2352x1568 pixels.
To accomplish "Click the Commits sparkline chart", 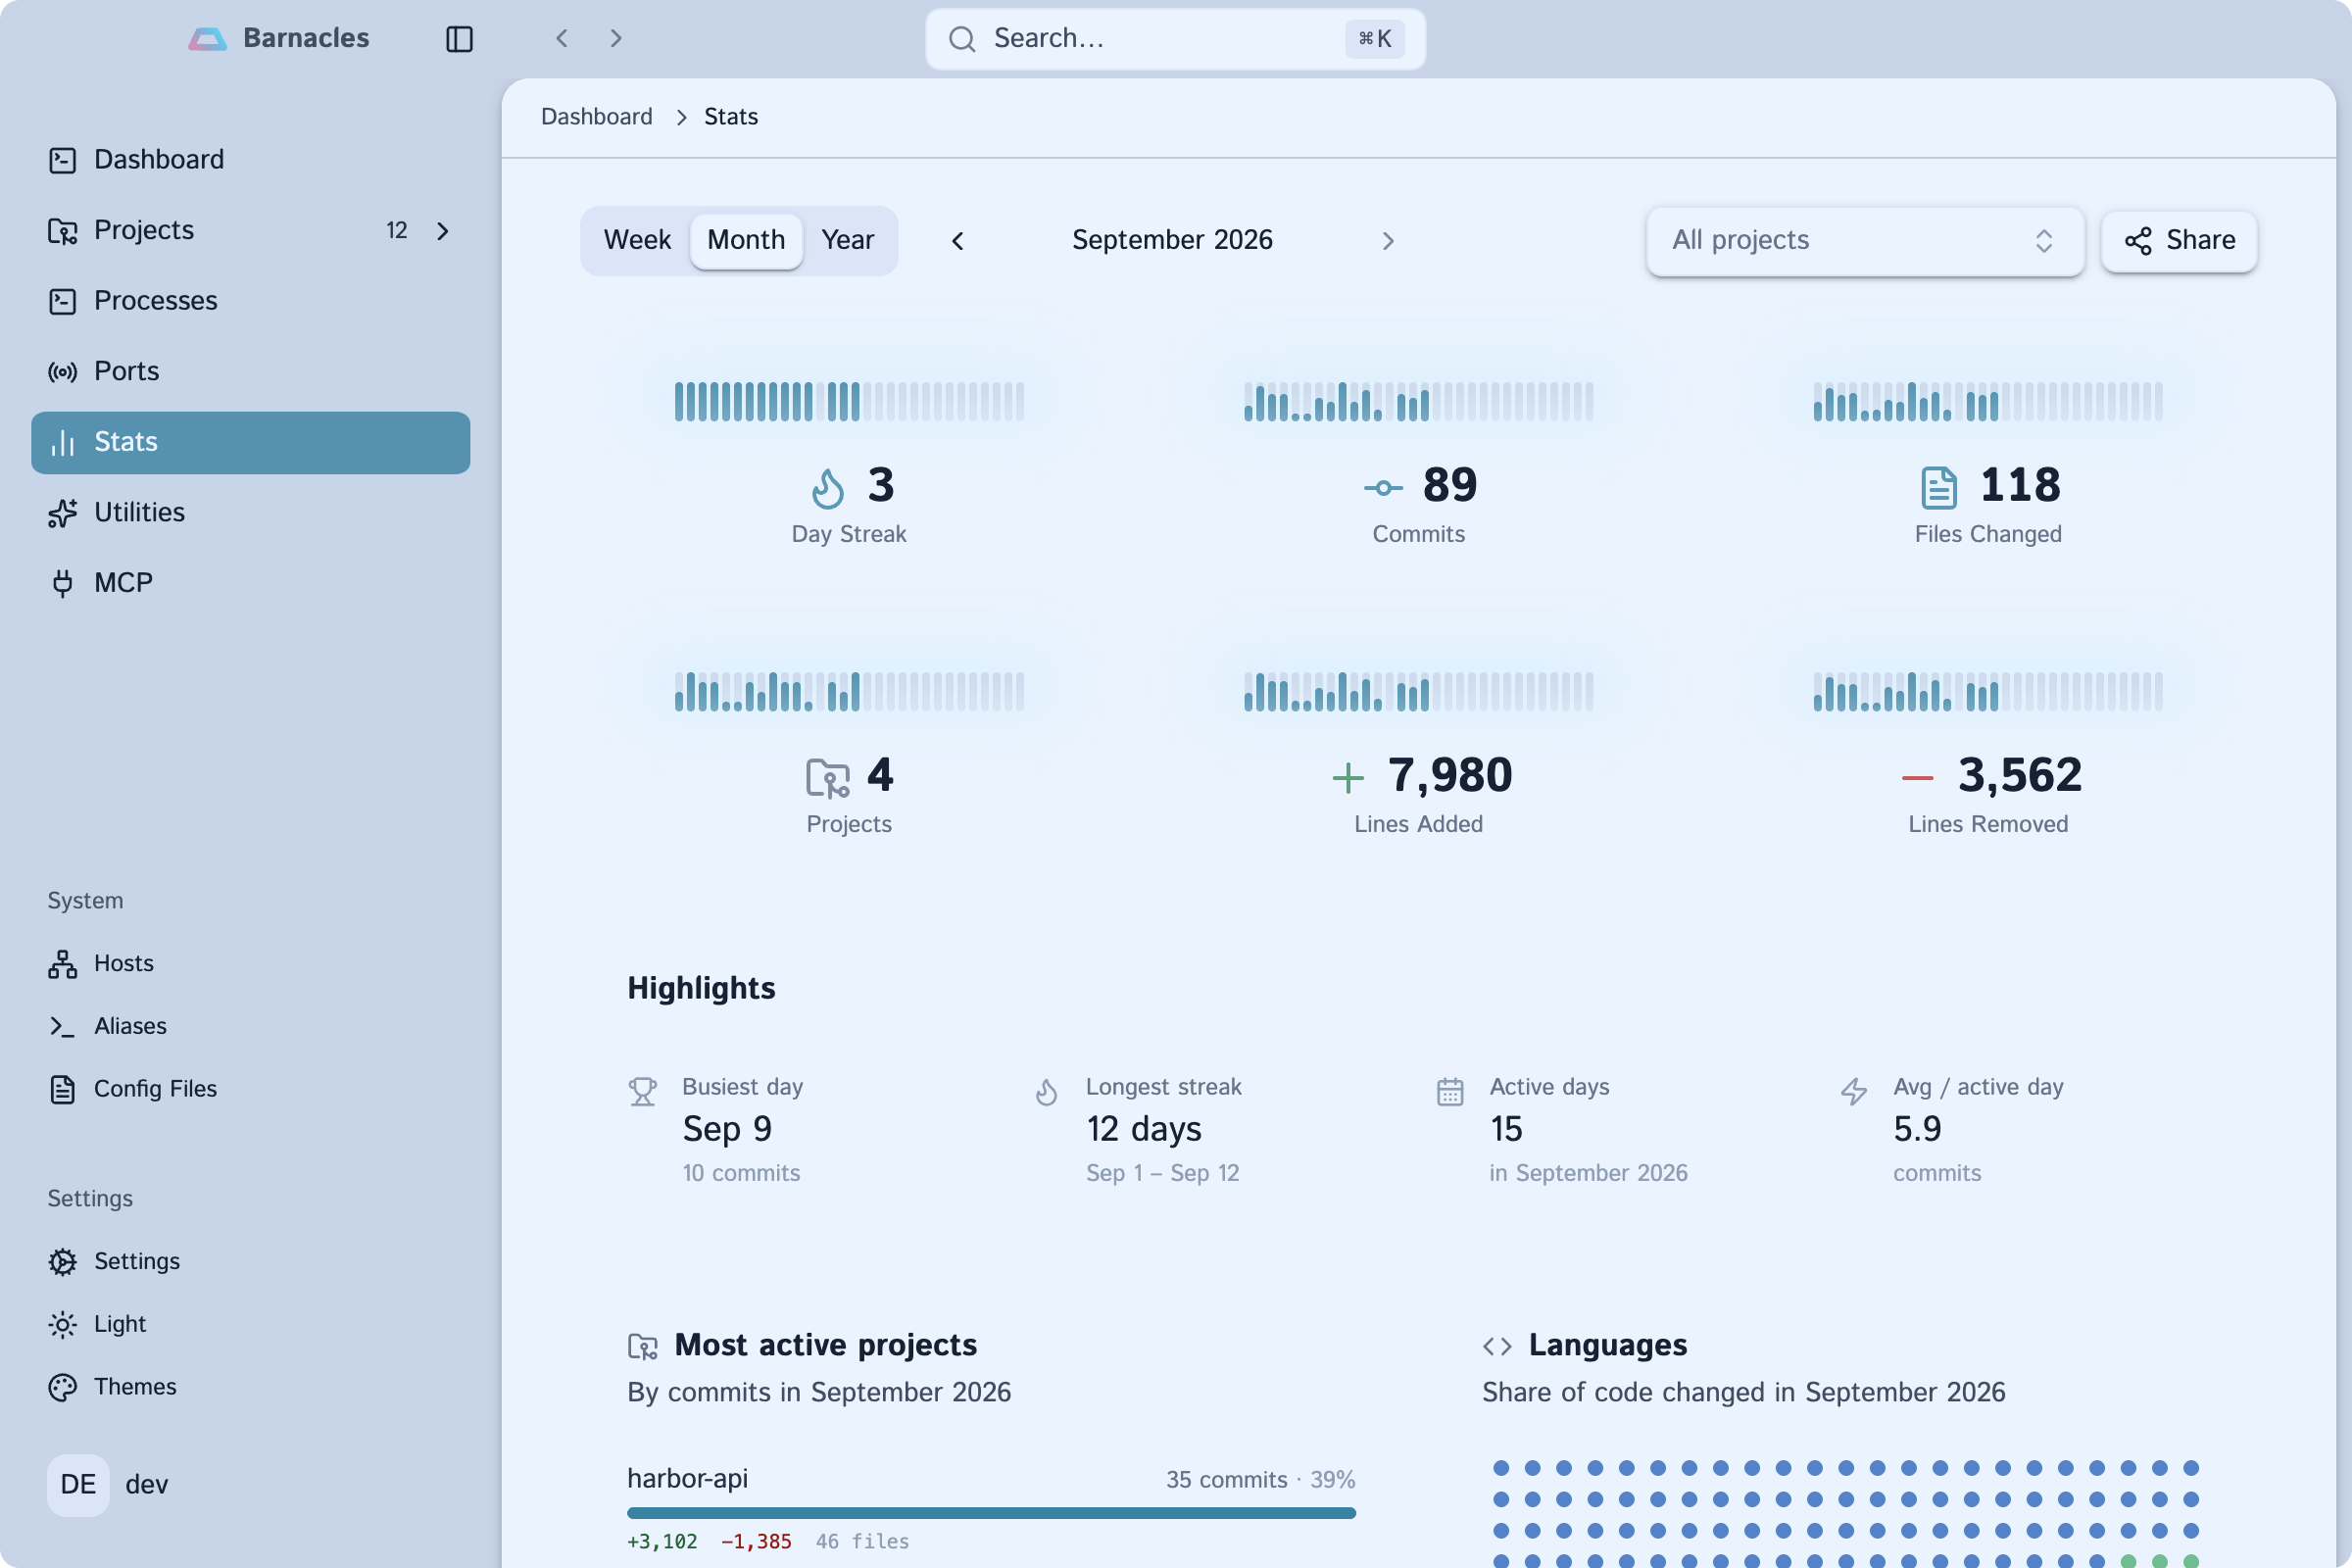I will click(x=1418, y=402).
